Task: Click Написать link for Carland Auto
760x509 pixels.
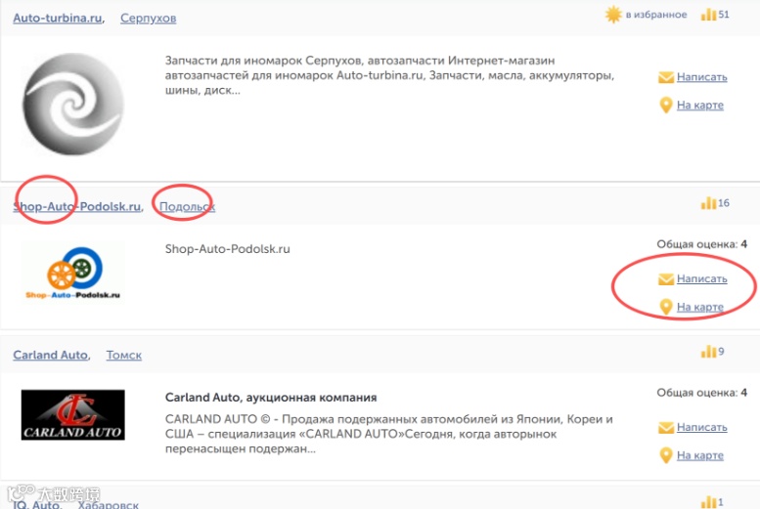Action: click(x=702, y=427)
